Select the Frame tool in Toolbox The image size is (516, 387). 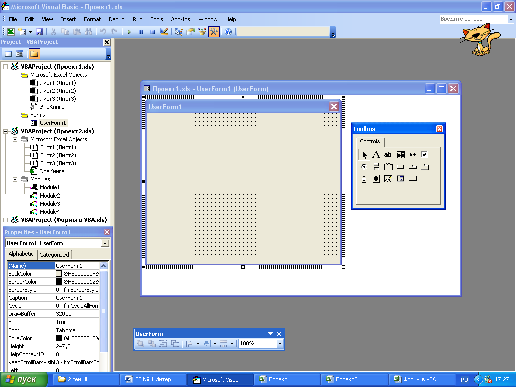pyautogui.click(x=388, y=166)
